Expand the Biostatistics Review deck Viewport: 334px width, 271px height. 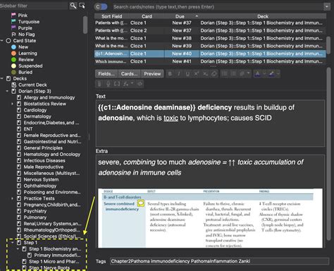point(13,104)
